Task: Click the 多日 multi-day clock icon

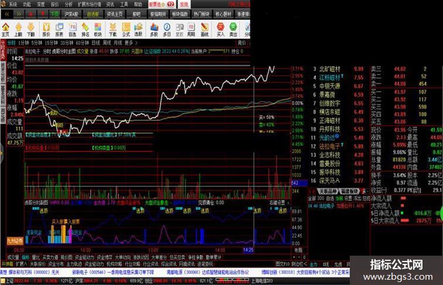Action: click(167, 30)
